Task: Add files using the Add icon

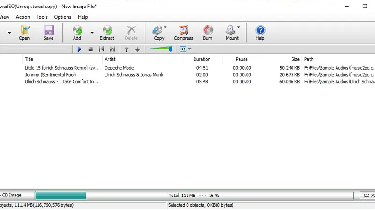Action: [77, 33]
